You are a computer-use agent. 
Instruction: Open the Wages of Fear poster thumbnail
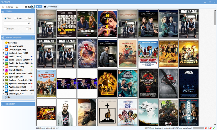point(46,112)
